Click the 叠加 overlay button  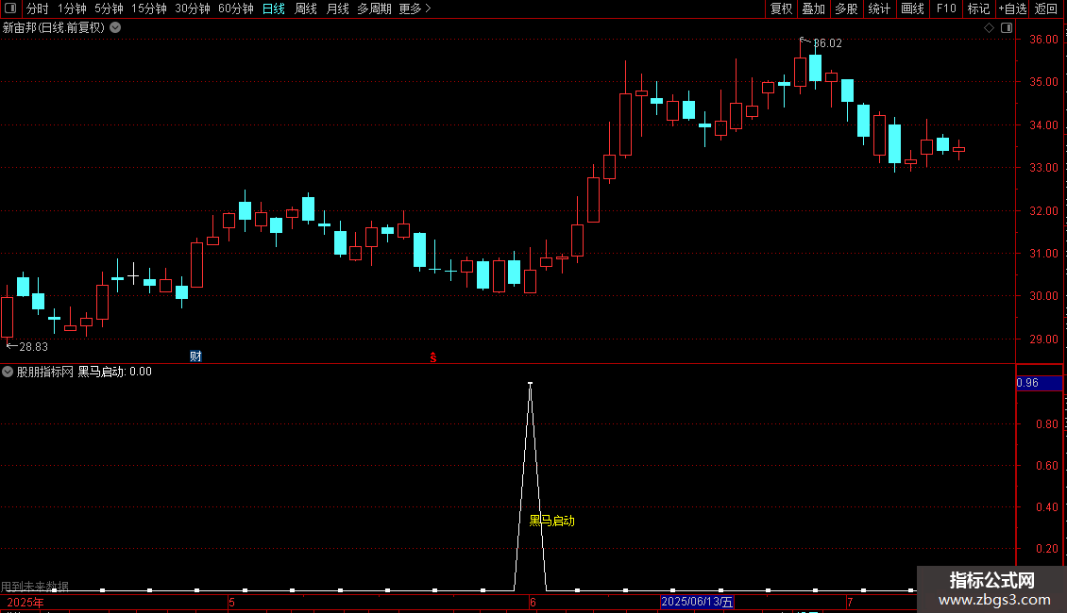tap(813, 8)
